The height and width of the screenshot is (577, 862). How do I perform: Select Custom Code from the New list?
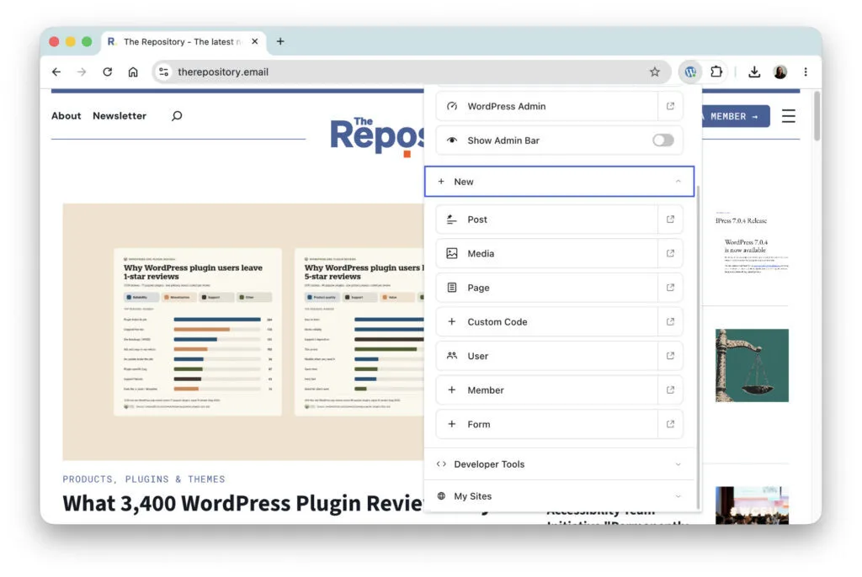(547, 321)
